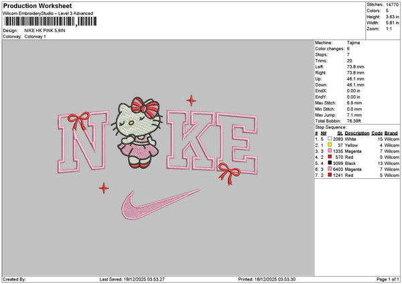Click the red ribbon bow on letter N

(x=78, y=121)
